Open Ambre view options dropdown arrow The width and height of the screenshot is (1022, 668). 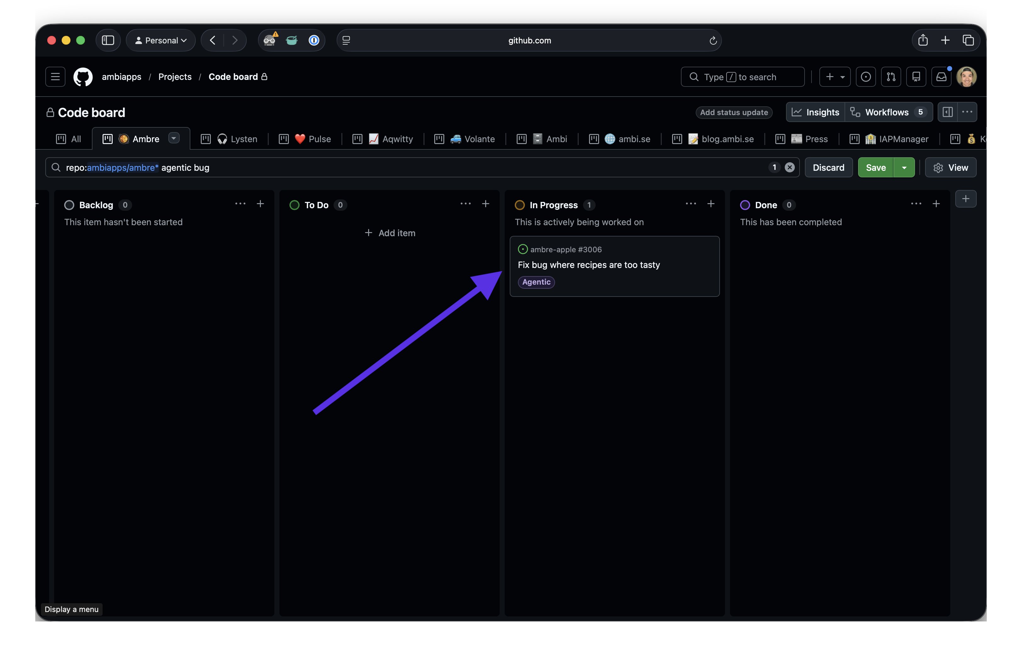(x=174, y=138)
